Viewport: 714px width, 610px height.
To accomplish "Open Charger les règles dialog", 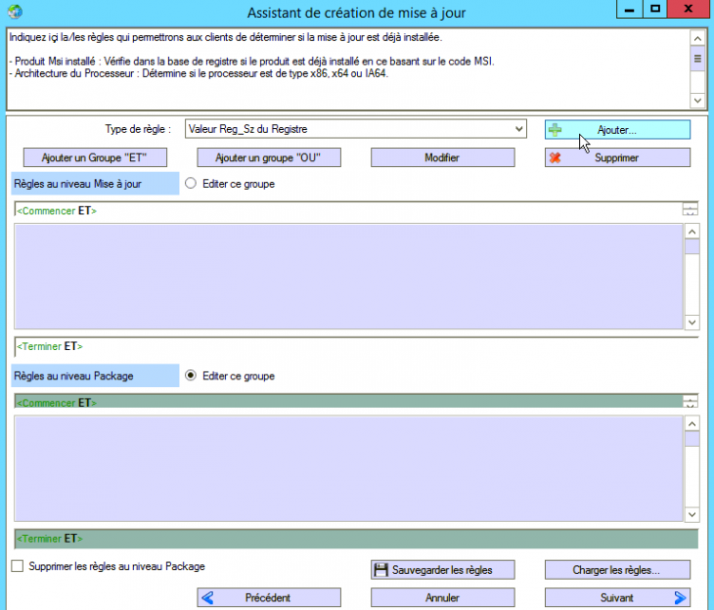I will 617,570.
